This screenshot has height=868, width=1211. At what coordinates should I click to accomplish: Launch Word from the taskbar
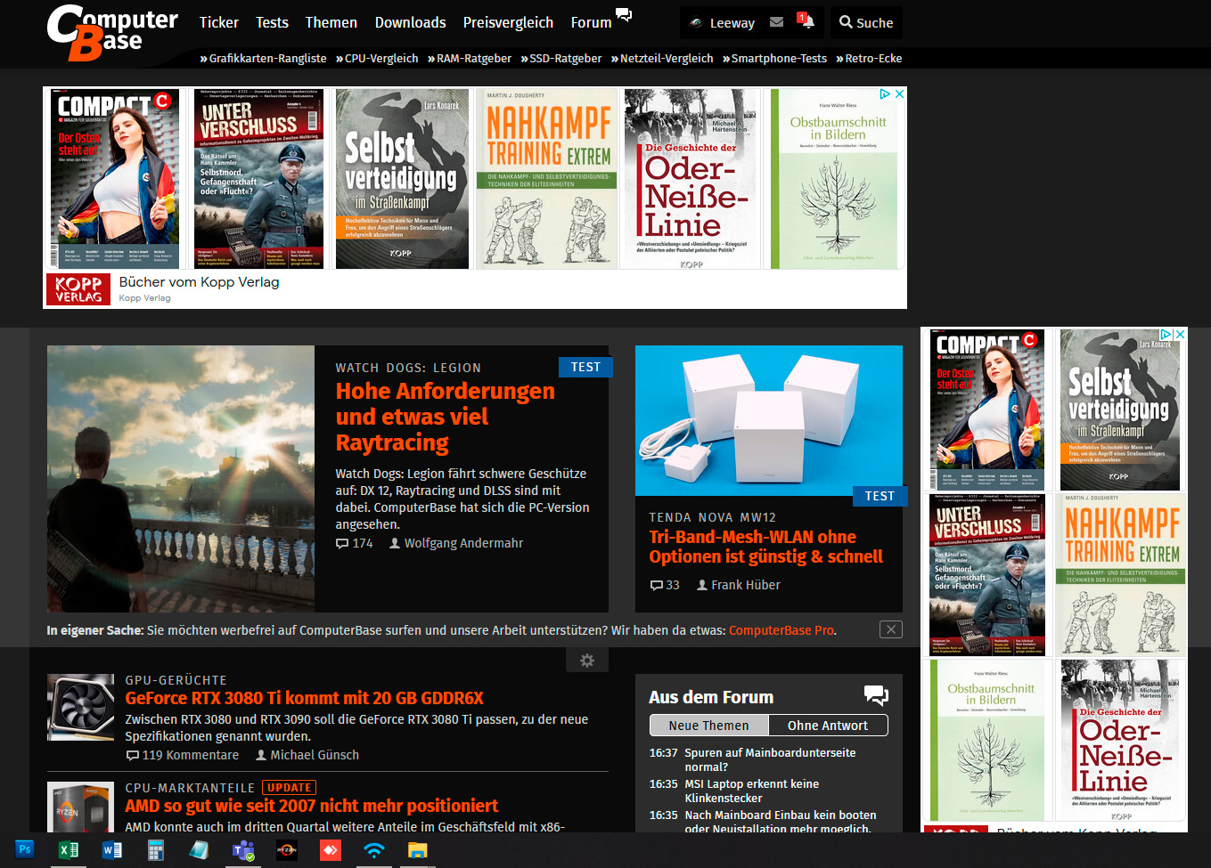(111, 849)
